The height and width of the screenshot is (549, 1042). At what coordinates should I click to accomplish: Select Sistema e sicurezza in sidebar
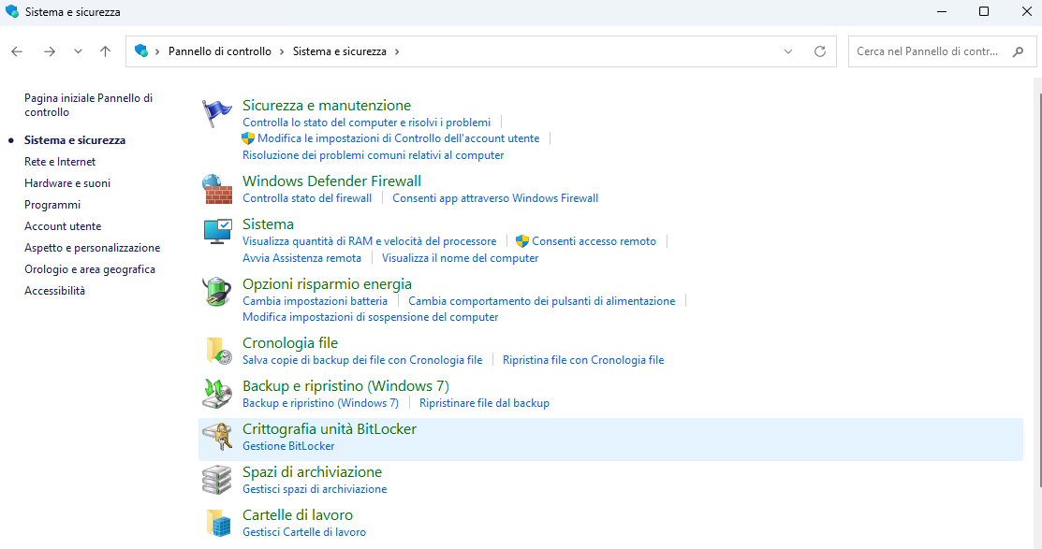[75, 140]
